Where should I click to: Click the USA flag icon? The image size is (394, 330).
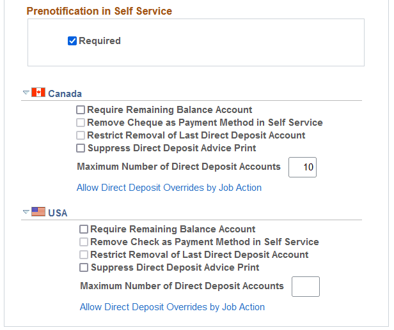click(38, 212)
